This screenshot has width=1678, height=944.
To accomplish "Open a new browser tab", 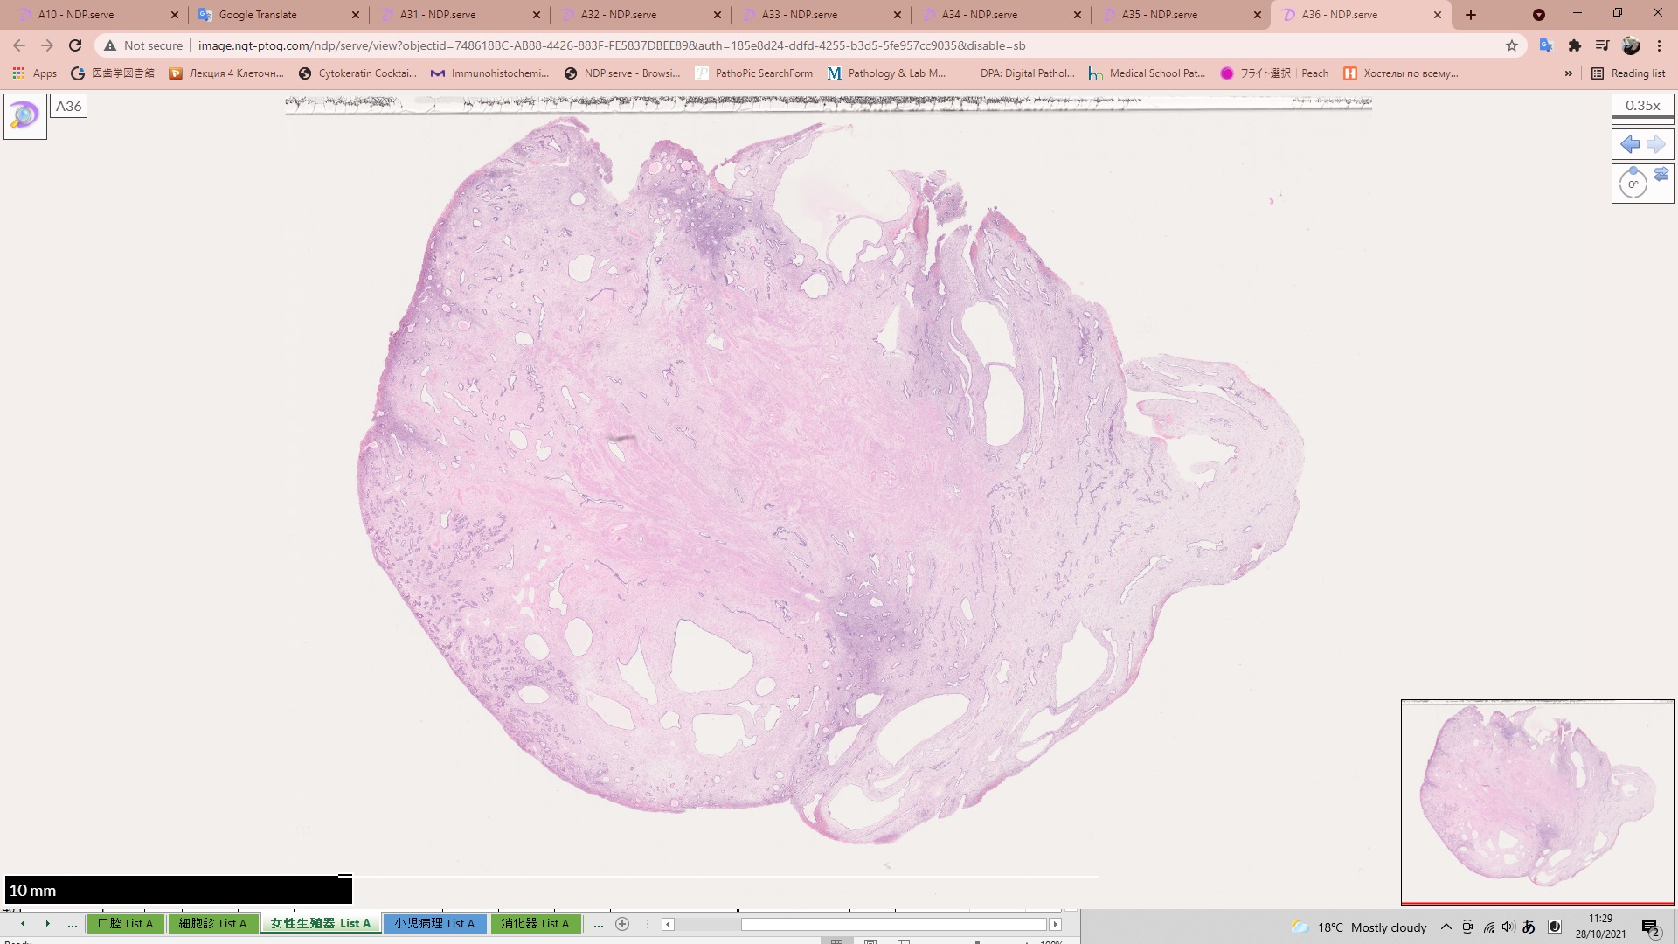I will click(x=1471, y=15).
